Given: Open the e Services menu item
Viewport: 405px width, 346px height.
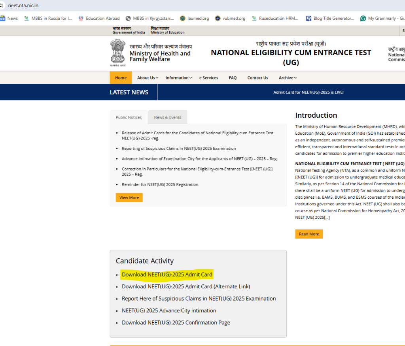Looking at the screenshot, I should pyautogui.click(x=209, y=78).
